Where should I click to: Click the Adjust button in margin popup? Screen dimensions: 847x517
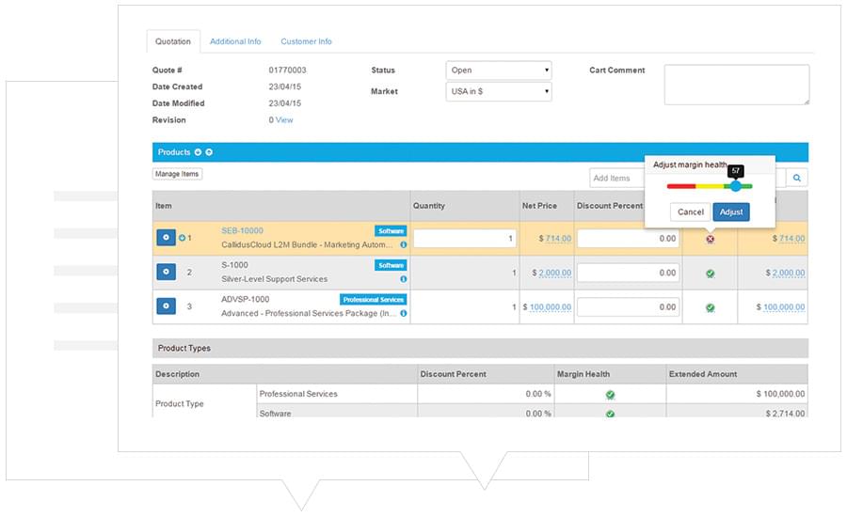click(731, 212)
